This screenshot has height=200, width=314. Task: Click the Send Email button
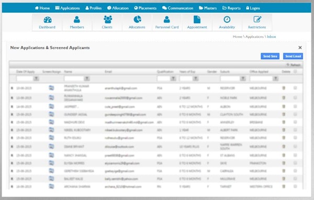(x=293, y=56)
